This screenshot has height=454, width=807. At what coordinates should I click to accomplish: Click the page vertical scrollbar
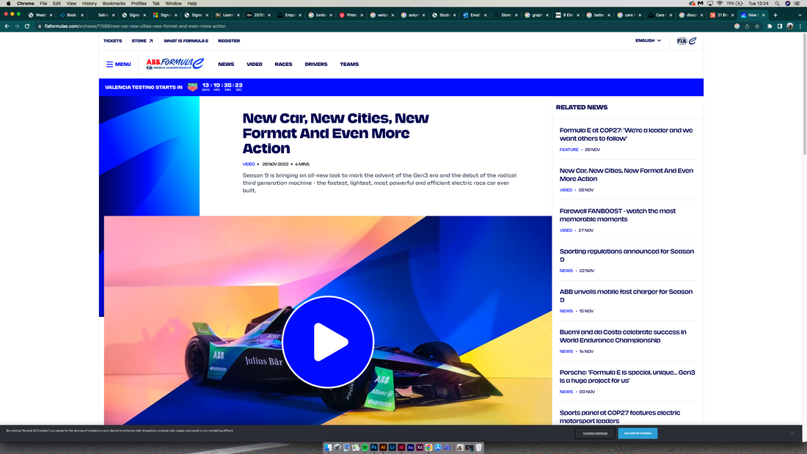(x=804, y=92)
